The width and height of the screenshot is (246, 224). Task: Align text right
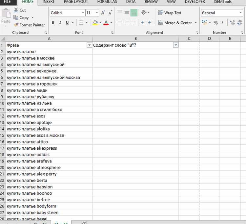[134, 23]
